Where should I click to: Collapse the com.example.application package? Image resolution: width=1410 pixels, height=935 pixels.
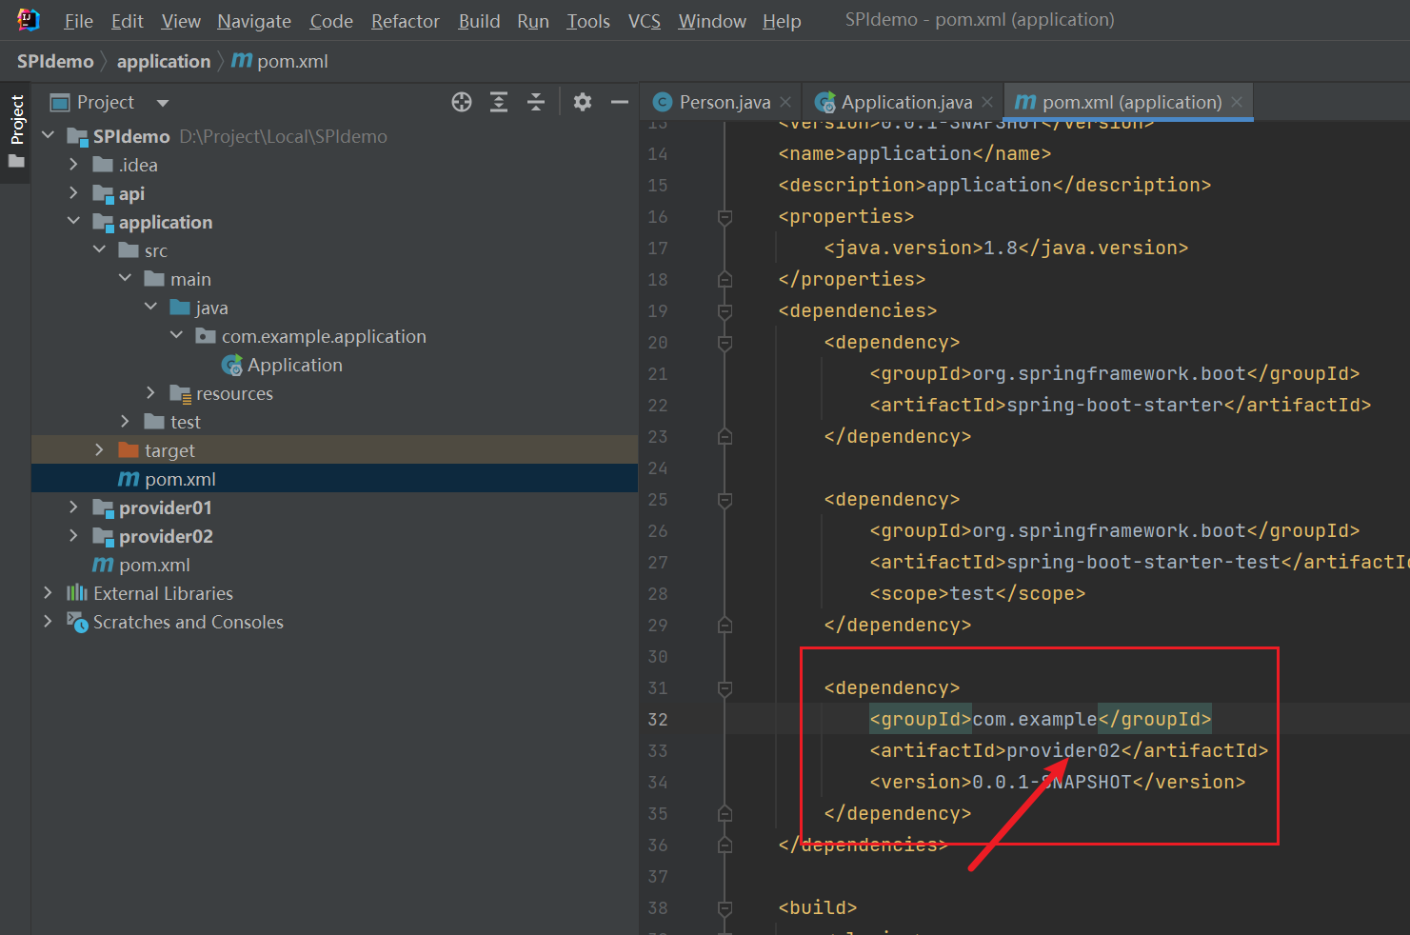[x=177, y=336]
